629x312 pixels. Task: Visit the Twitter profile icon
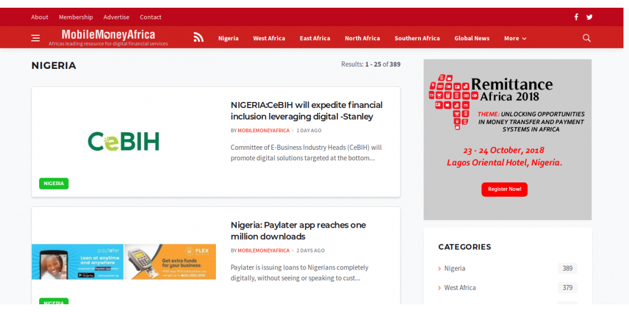pyautogui.click(x=589, y=17)
